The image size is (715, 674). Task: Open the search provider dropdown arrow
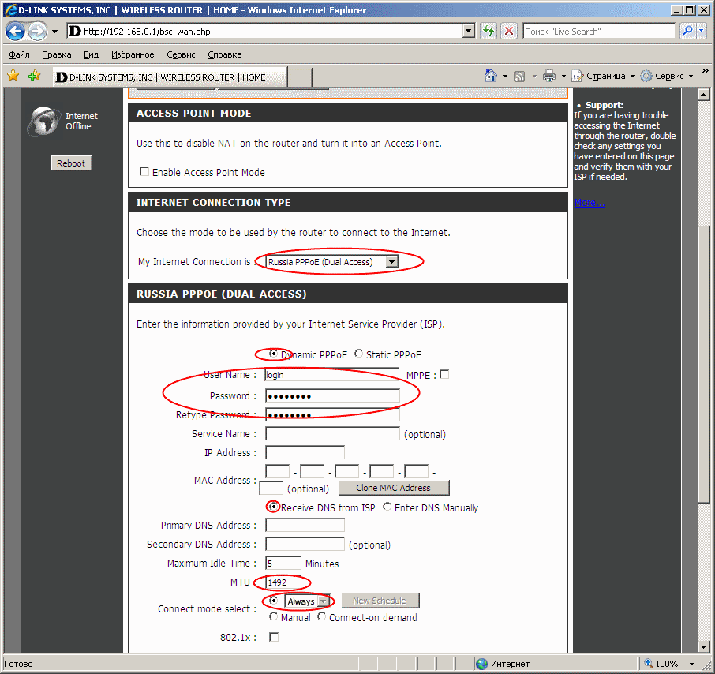[x=702, y=31]
